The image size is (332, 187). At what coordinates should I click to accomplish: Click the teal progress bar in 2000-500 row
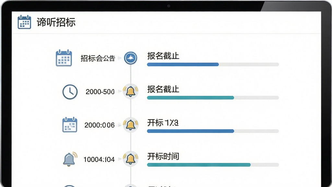(213, 98)
